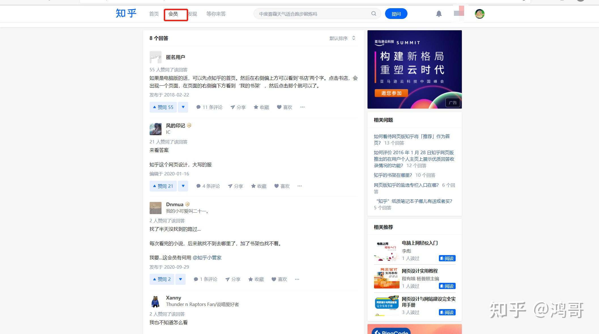
Task: Switch to the 发现 navigation tab
Action: pos(192,14)
